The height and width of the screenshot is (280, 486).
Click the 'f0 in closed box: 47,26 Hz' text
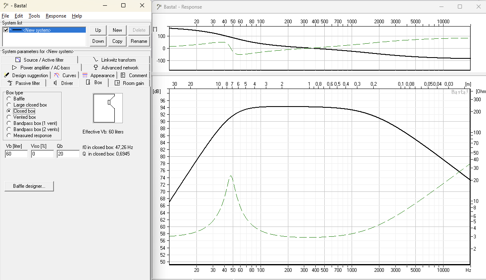(x=107, y=147)
